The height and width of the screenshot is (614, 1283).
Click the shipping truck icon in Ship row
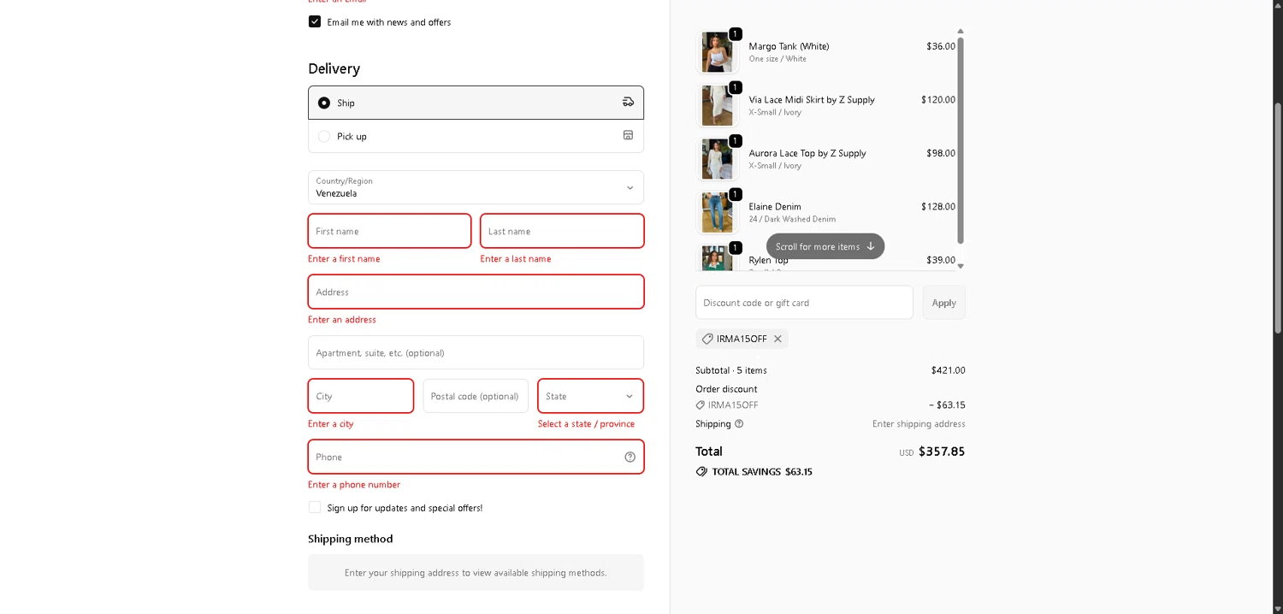click(x=628, y=102)
